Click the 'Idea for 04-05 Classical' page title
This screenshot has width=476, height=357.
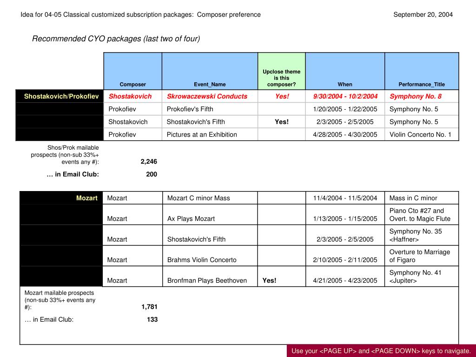140,14
